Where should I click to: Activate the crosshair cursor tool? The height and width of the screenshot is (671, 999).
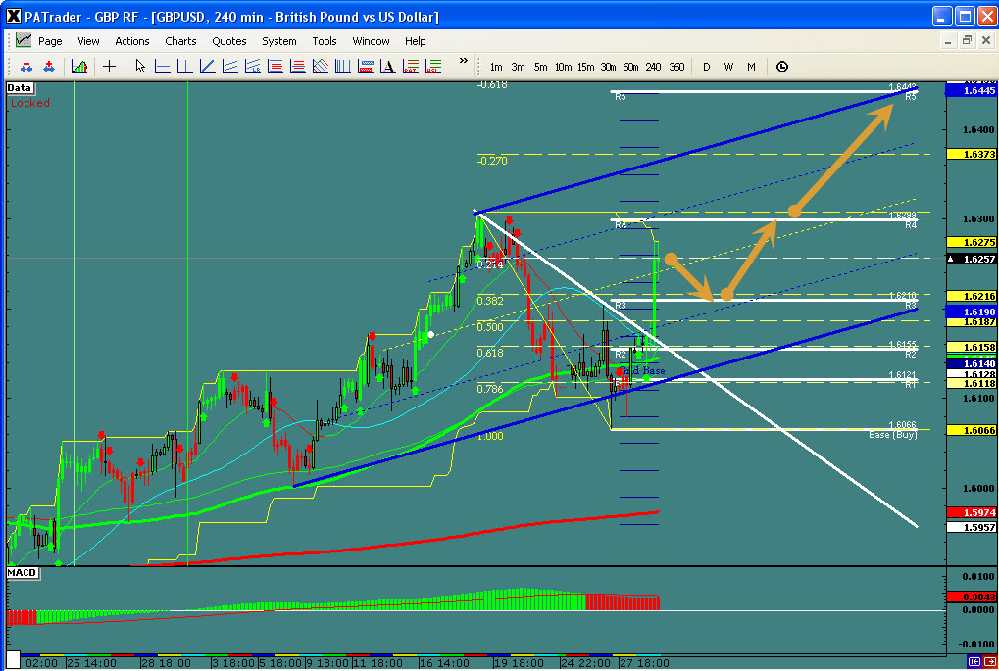point(109,67)
